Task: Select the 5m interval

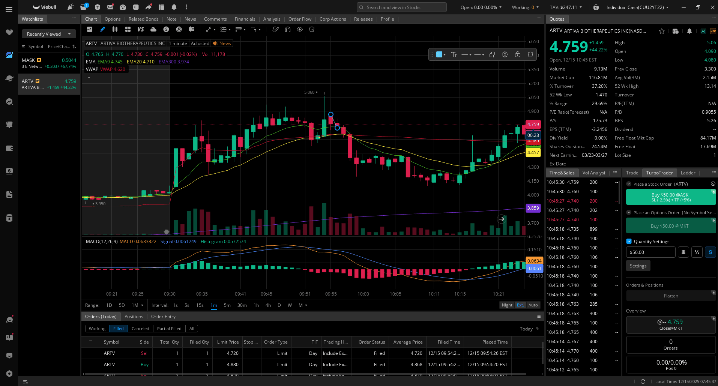Action: [227, 305]
